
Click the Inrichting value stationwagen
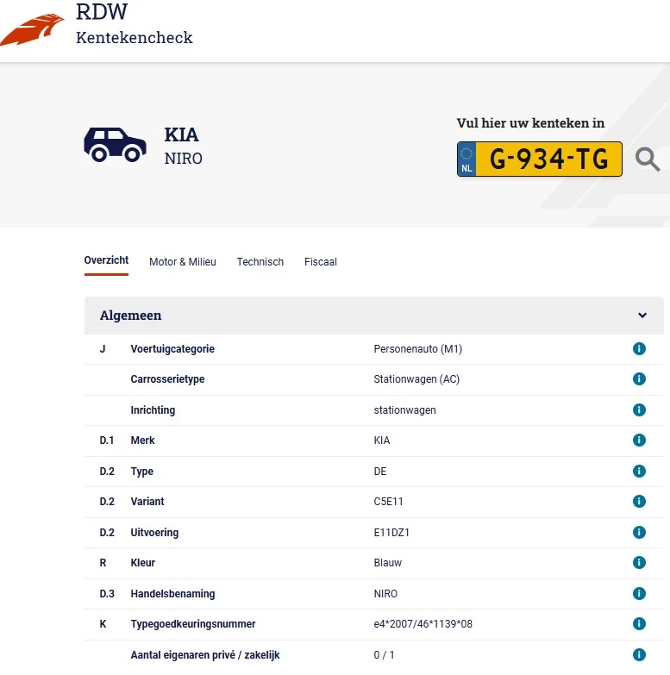click(x=404, y=409)
